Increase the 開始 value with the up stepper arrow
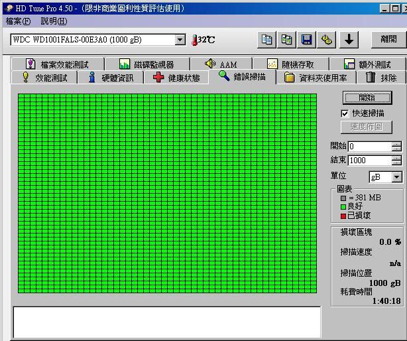Screen dimensions: 407x341 [396, 144]
